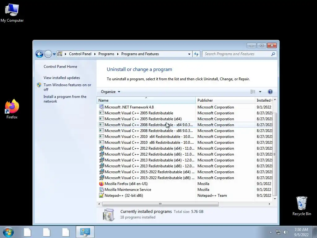The image size is (317, 238).
Task: Click the vertical scrollbar up arrow
Action: pos(275,100)
